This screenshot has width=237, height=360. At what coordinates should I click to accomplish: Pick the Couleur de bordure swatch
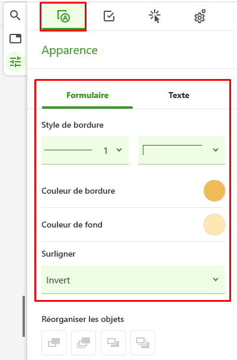[x=214, y=191]
